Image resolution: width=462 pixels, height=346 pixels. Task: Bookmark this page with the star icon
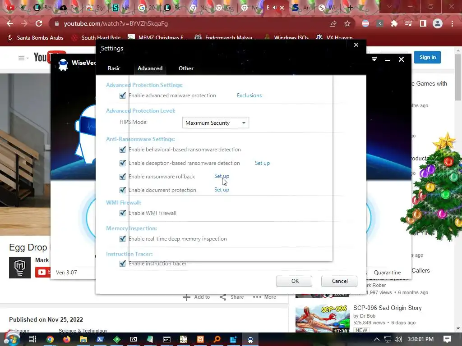click(x=347, y=23)
